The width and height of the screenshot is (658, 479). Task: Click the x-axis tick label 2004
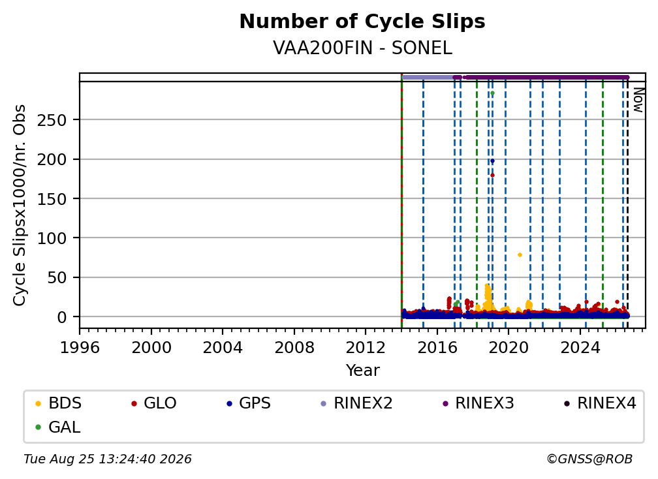(x=223, y=348)
